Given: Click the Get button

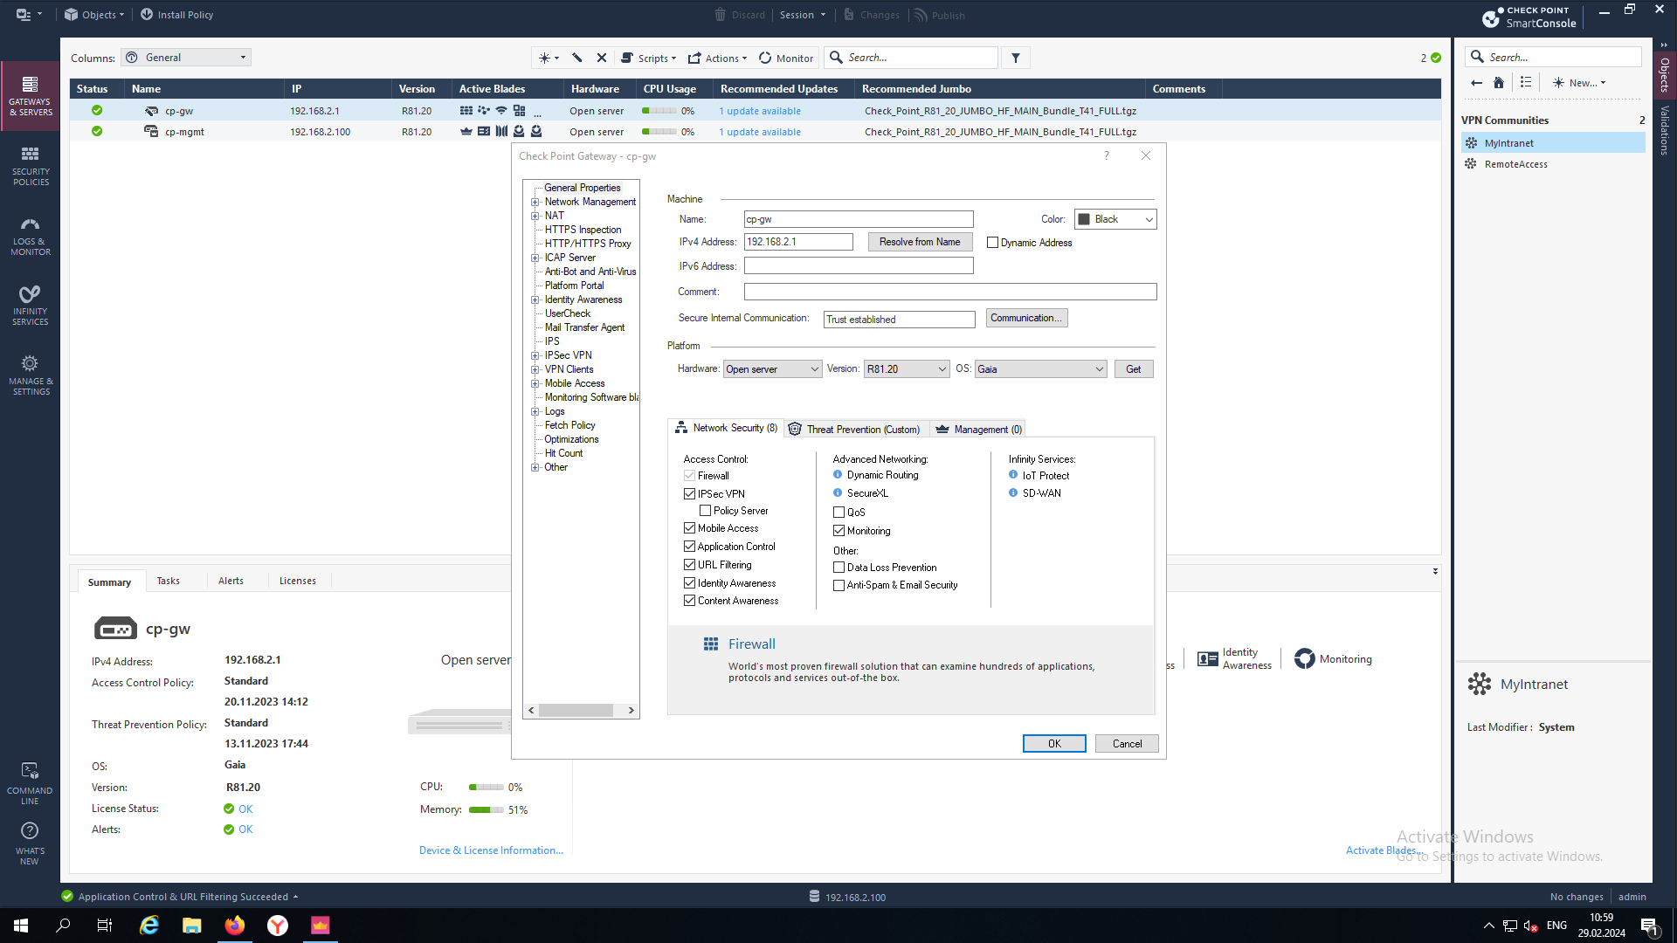Looking at the screenshot, I should (x=1134, y=369).
